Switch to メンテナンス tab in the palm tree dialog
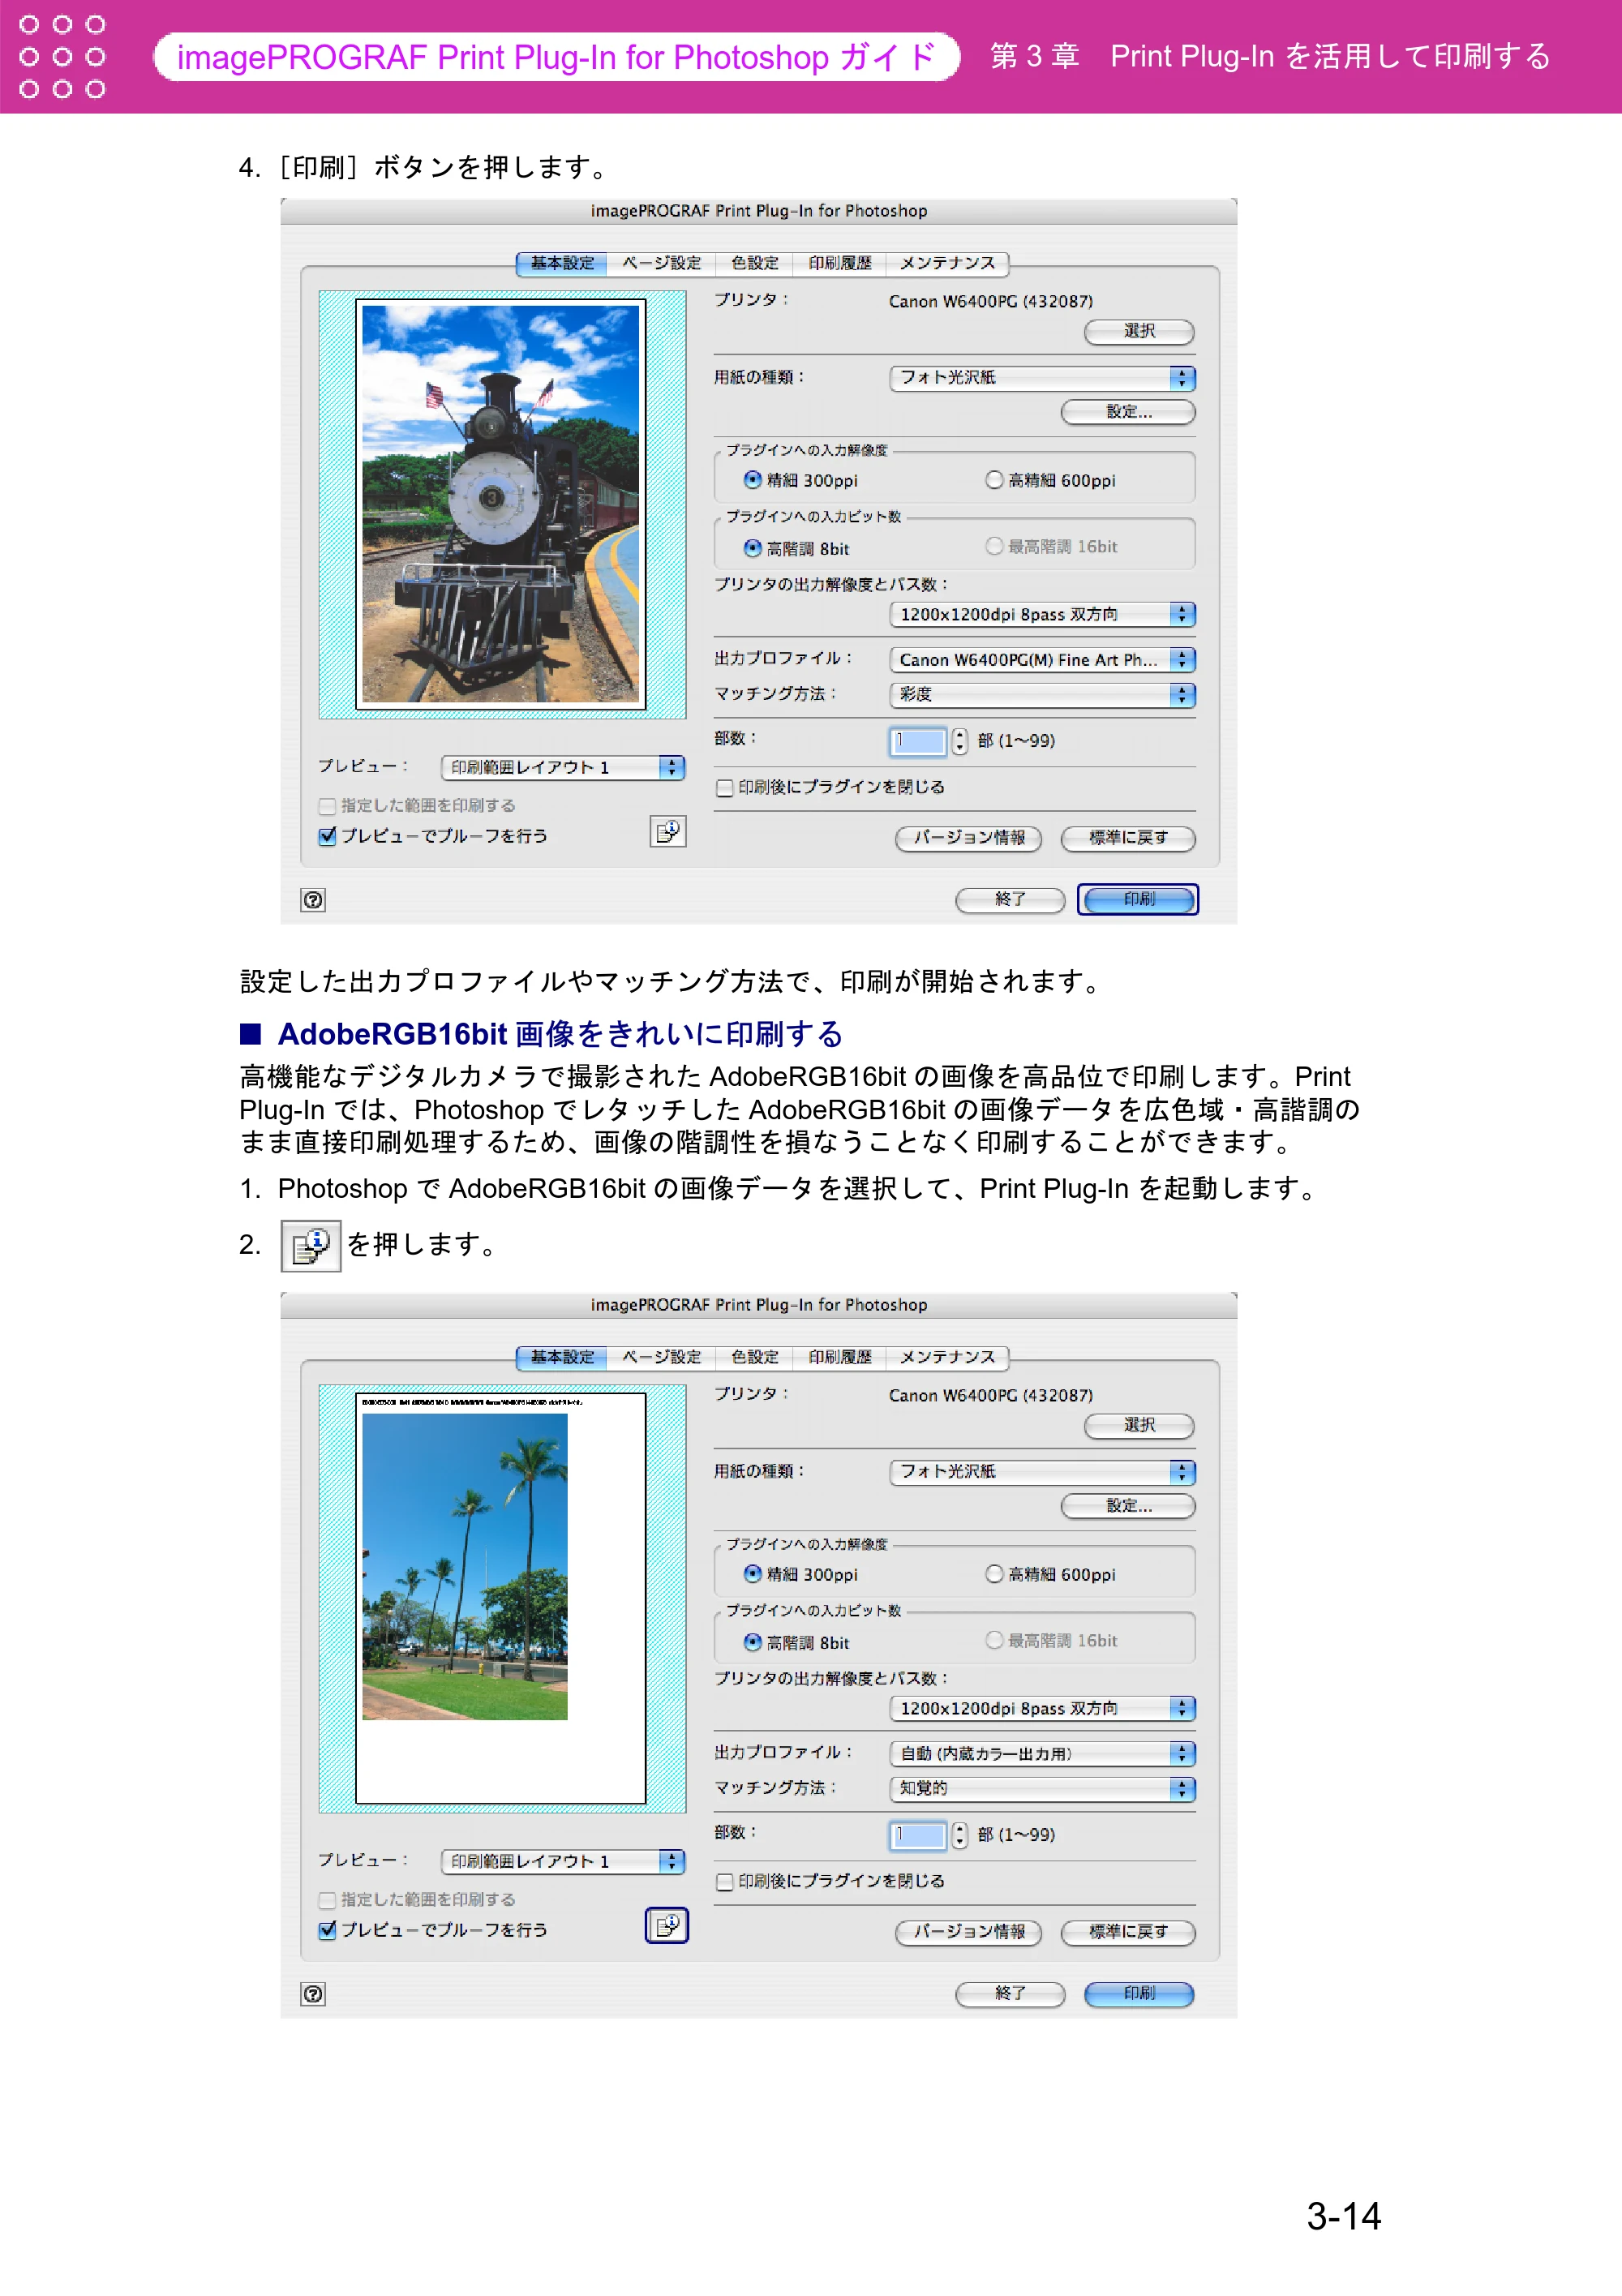The height and width of the screenshot is (2296, 1622). (x=947, y=1358)
